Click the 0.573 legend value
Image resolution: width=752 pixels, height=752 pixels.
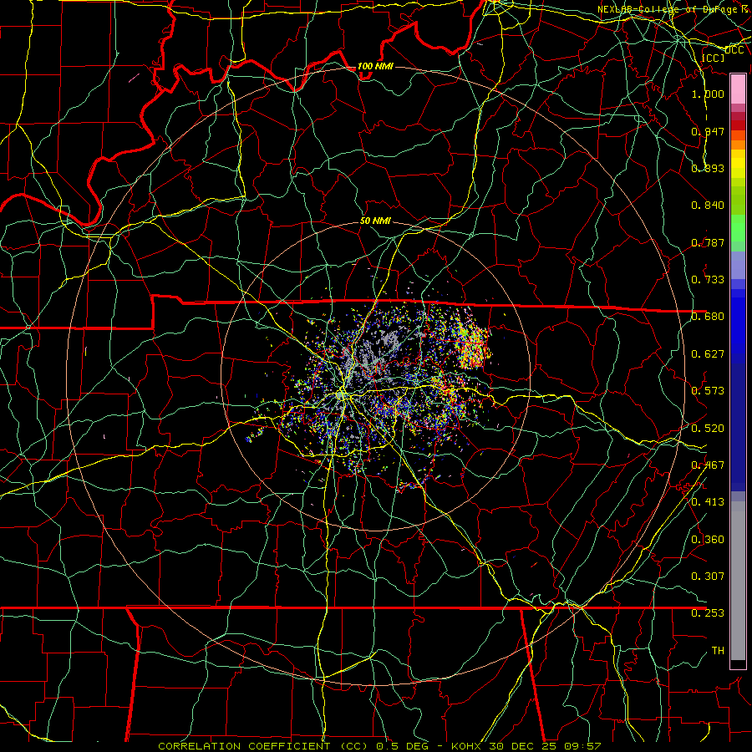click(708, 391)
